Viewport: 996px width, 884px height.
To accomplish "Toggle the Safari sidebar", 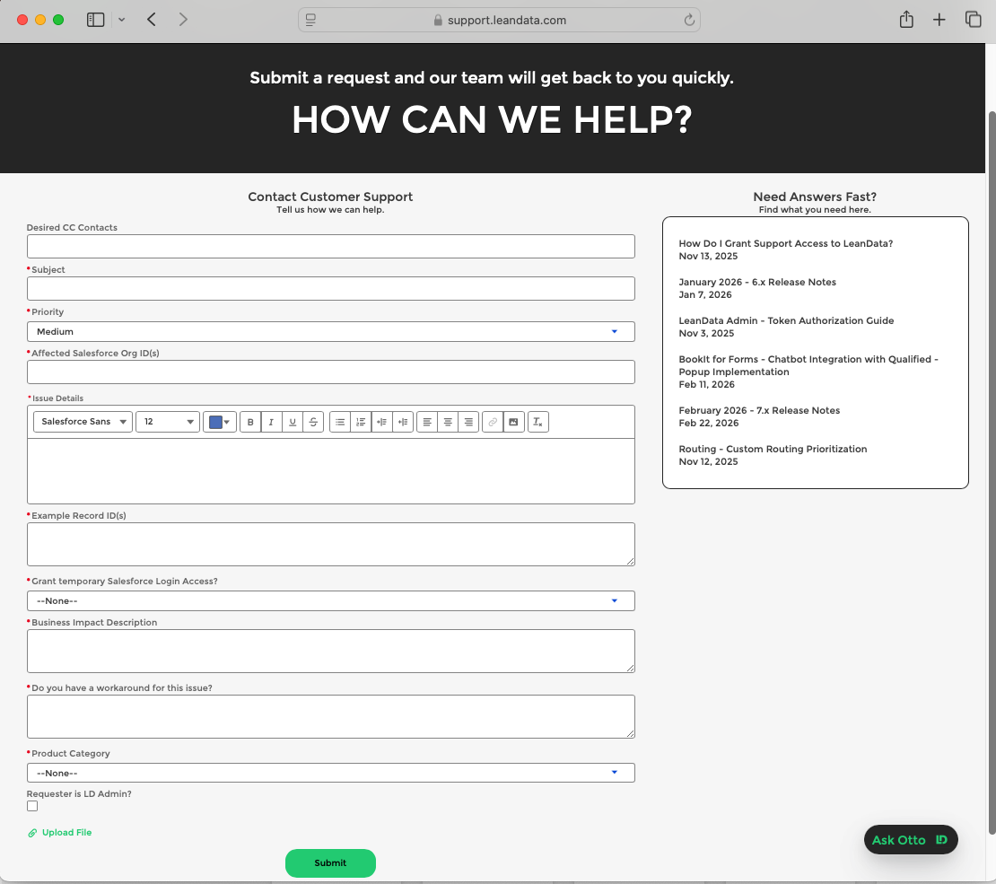I will [96, 20].
